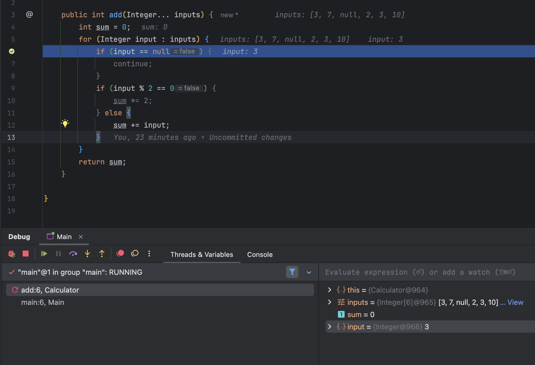Click the Mute Breakpoints icon
535x365 pixels.
(x=135, y=253)
